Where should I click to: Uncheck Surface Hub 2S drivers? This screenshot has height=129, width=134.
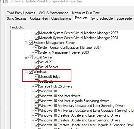click(36, 86)
